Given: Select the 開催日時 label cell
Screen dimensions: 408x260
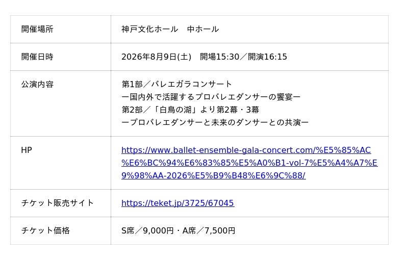Looking at the screenshot, I should pos(61,57).
